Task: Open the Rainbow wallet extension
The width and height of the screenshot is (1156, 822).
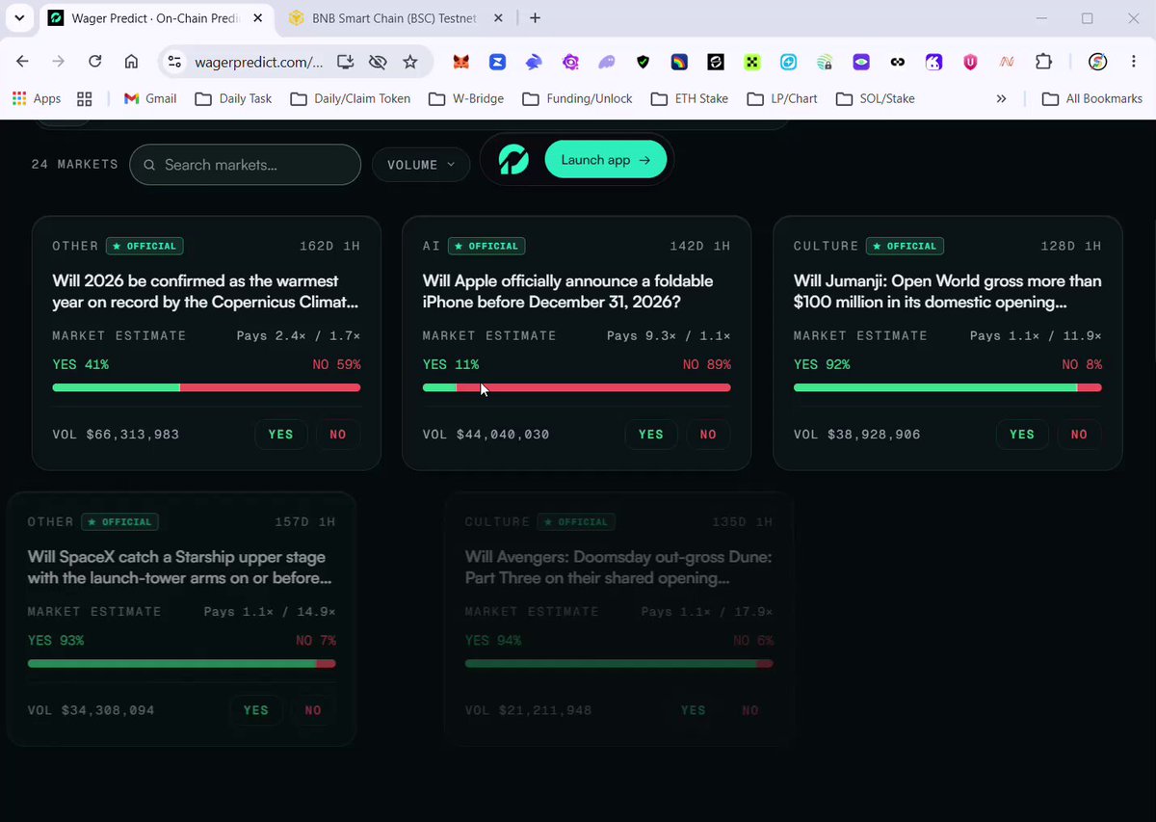Action: pos(679,62)
